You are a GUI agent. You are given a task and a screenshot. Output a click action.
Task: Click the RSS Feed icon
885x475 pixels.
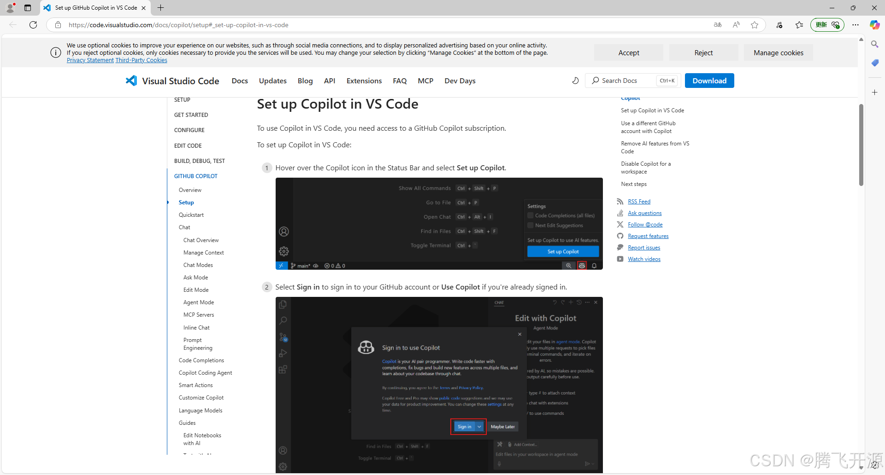(620, 202)
